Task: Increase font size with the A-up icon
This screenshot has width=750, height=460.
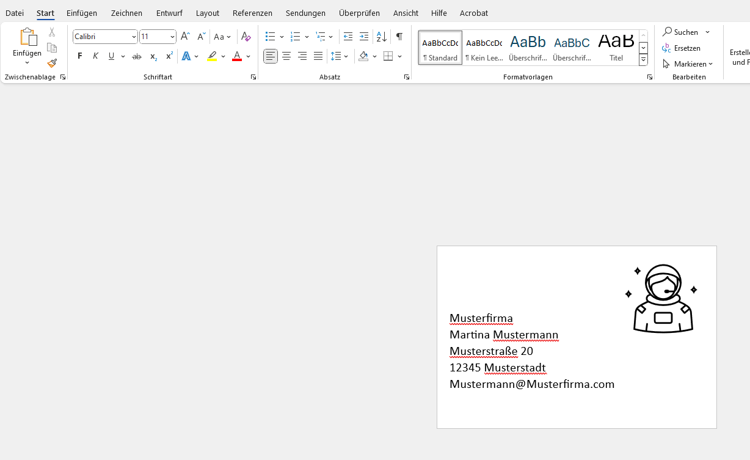Action: point(185,37)
